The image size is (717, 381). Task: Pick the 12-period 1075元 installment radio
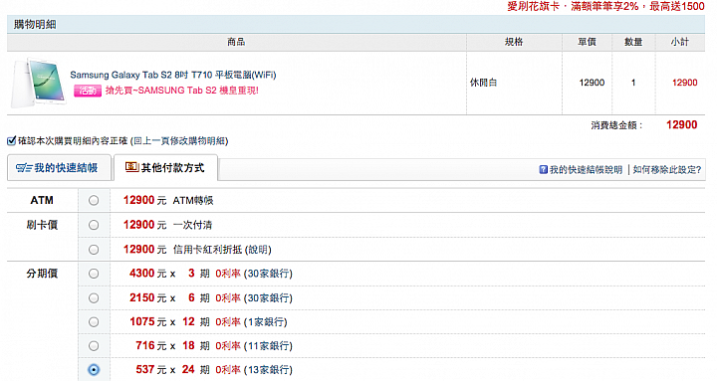tap(94, 322)
